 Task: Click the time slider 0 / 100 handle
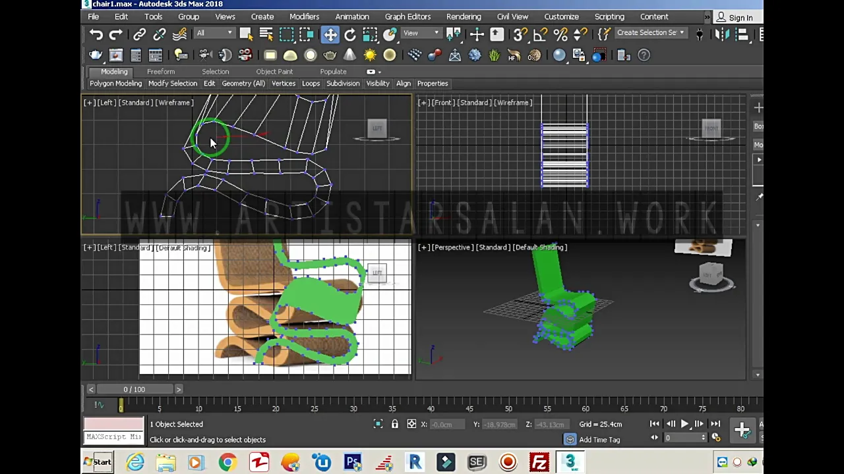[134, 390]
